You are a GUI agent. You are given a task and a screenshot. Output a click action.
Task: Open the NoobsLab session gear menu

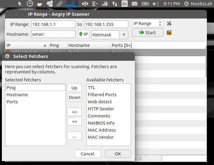(x=198, y=4)
